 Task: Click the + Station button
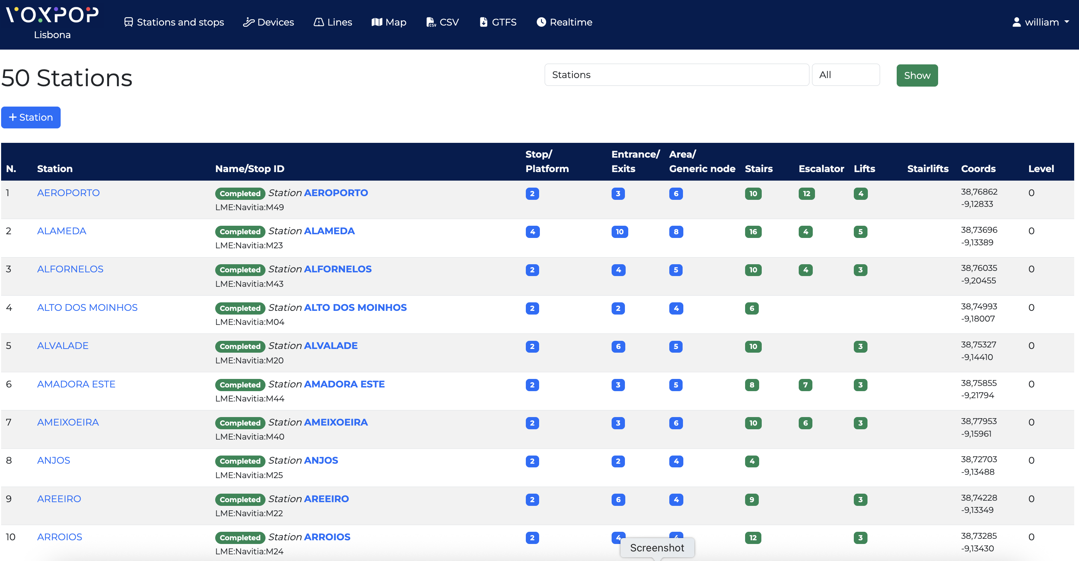coord(31,117)
